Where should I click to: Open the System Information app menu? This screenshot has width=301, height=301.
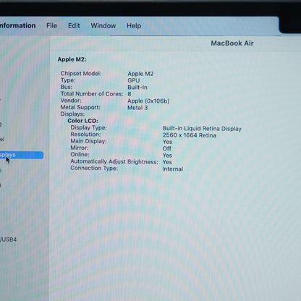18,25
